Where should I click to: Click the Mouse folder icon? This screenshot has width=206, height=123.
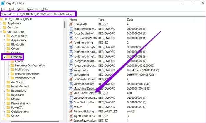click(x=9, y=99)
